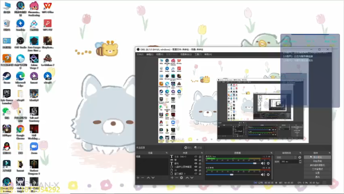Move scene down with Scenes down arrow
The width and height of the screenshot is (344, 194).
pos(153,178)
